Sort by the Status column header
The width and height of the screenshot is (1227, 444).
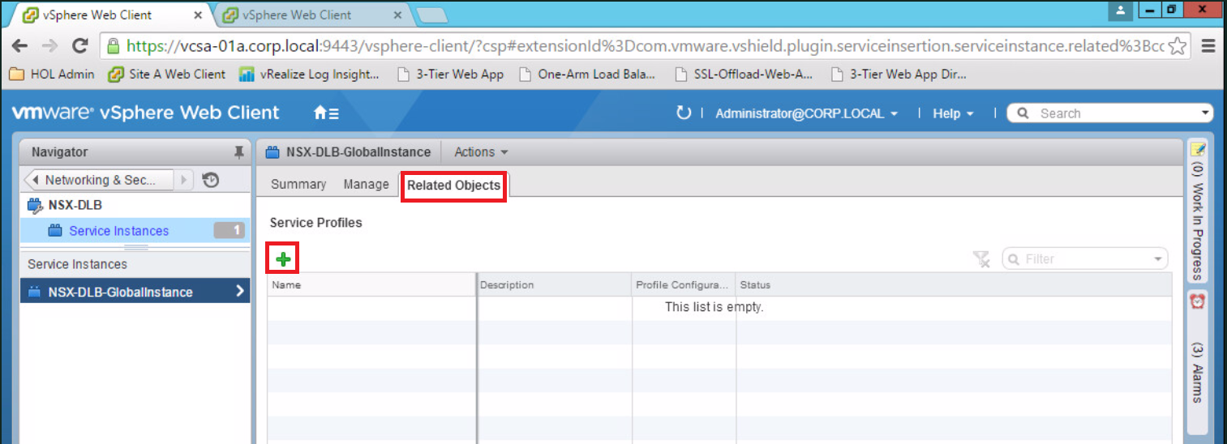click(954, 284)
